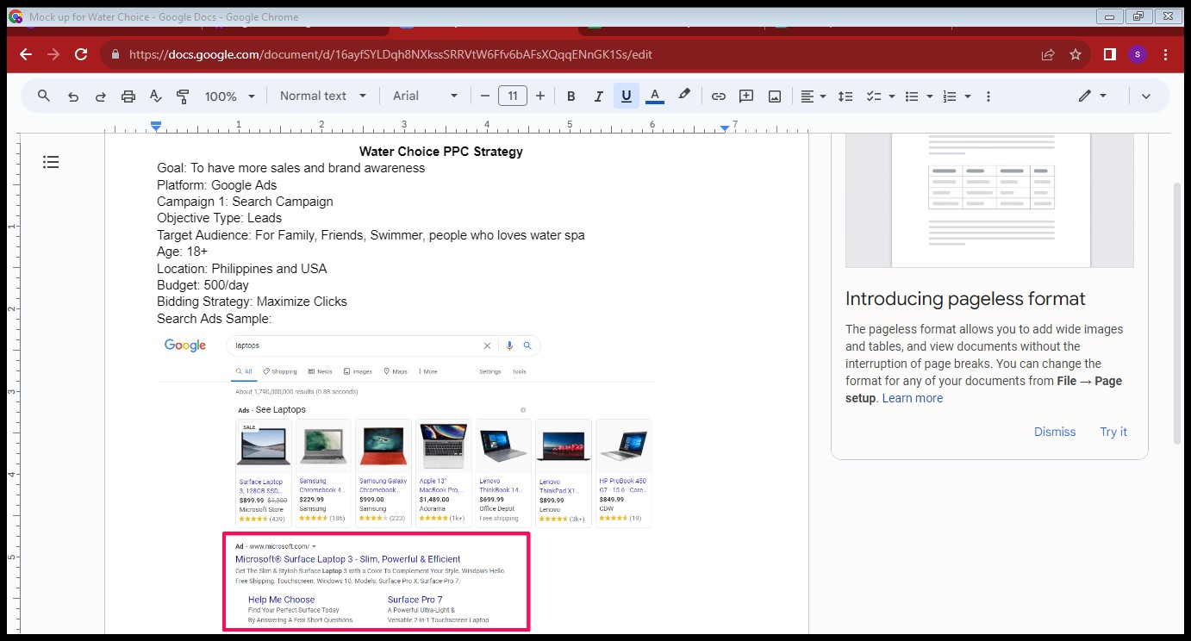Insert an image from the toolbar
Viewport: 1191px width, 641px height.
pos(775,96)
